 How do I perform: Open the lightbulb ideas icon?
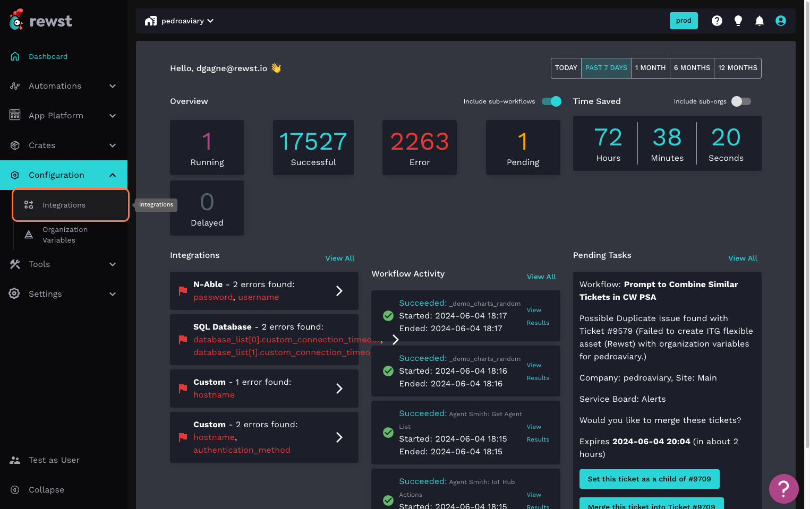[738, 21]
